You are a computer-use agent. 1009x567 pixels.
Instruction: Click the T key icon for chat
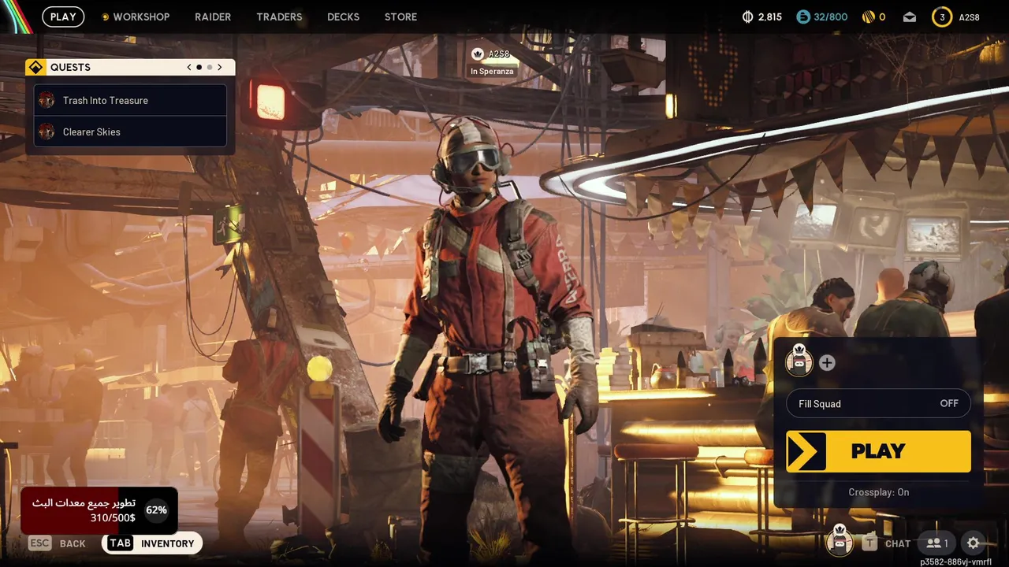869,543
